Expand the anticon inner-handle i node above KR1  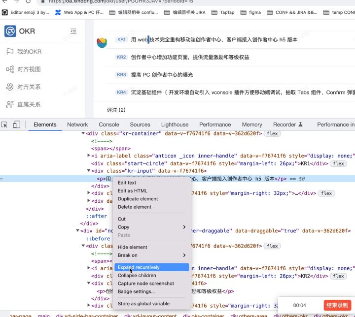[89, 156]
